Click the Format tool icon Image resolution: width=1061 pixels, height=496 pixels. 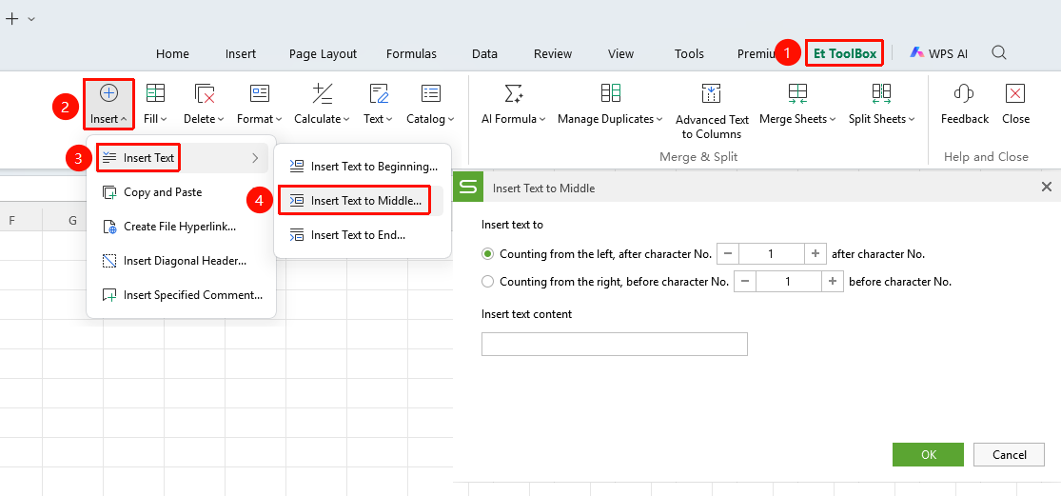click(260, 93)
